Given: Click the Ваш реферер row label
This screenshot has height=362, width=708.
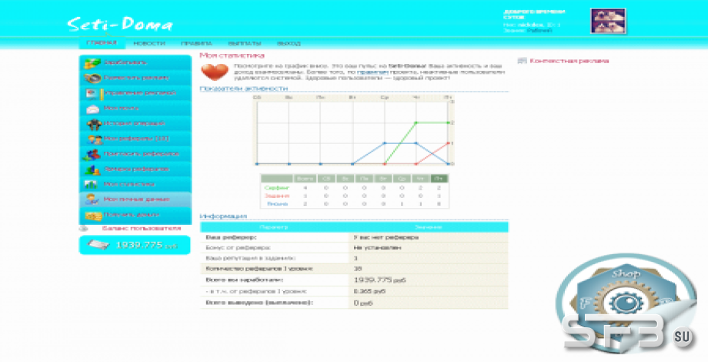Looking at the screenshot, I should pos(231,237).
